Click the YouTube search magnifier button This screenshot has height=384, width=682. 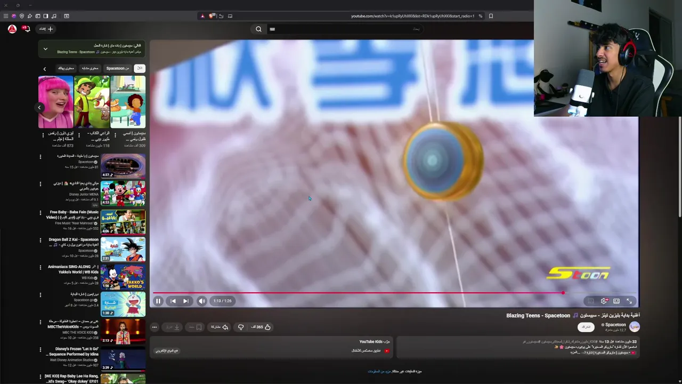pyautogui.click(x=258, y=29)
